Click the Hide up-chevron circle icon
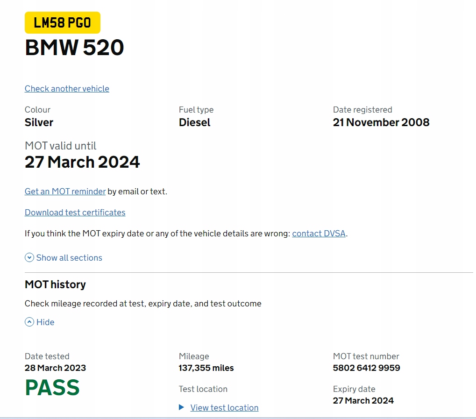The width and height of the screenshot is (476, 419). coord(29,322)
